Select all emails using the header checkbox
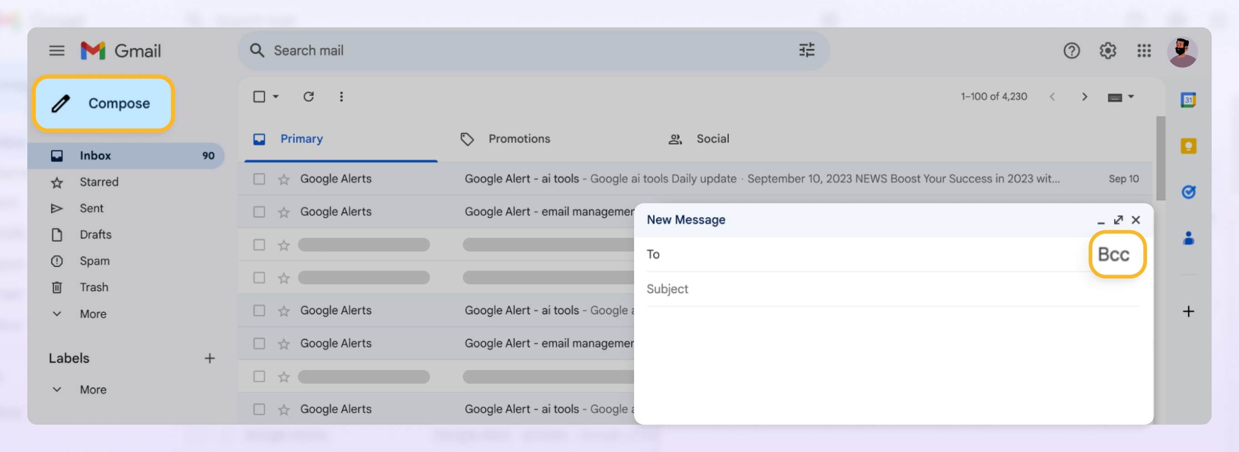Screen dimensions: 1239x452 point(259,96)
